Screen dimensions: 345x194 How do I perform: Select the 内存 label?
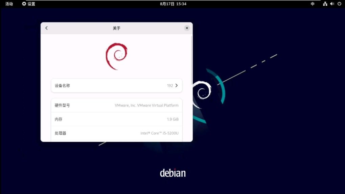tap(59, 119)
